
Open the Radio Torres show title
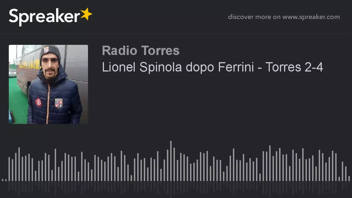[x=141, y=51]
